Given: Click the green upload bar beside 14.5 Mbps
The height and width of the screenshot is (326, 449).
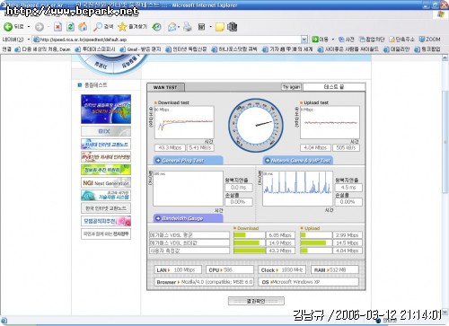Looking at the screenshot, I should (313, 243).
